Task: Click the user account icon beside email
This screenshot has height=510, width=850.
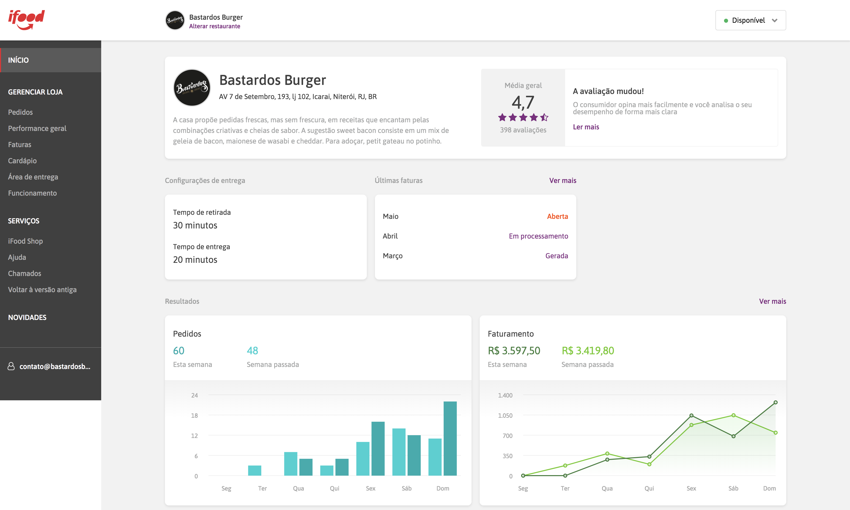Action: click(11, 366)
